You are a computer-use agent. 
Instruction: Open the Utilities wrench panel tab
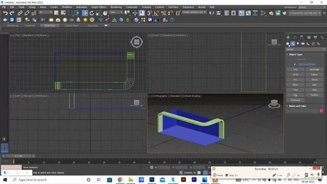point(322,37)
